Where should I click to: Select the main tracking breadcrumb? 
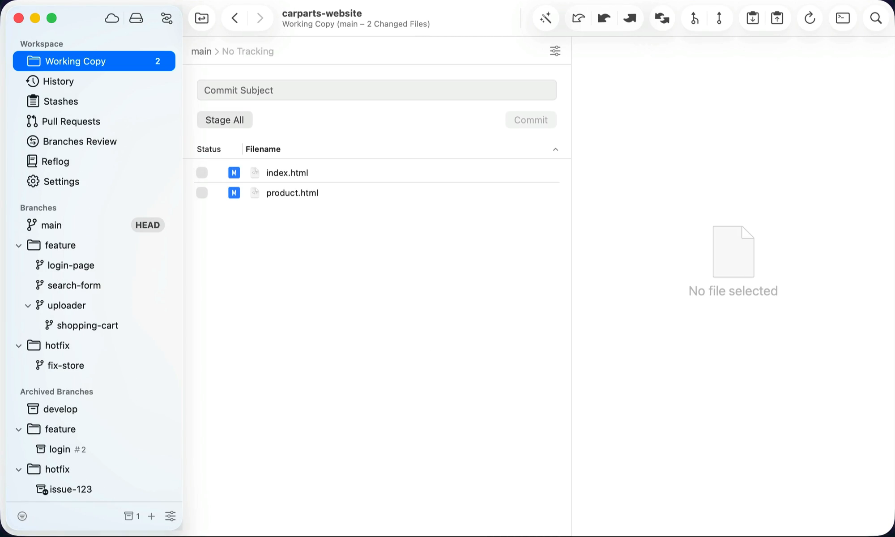(201, 51)
